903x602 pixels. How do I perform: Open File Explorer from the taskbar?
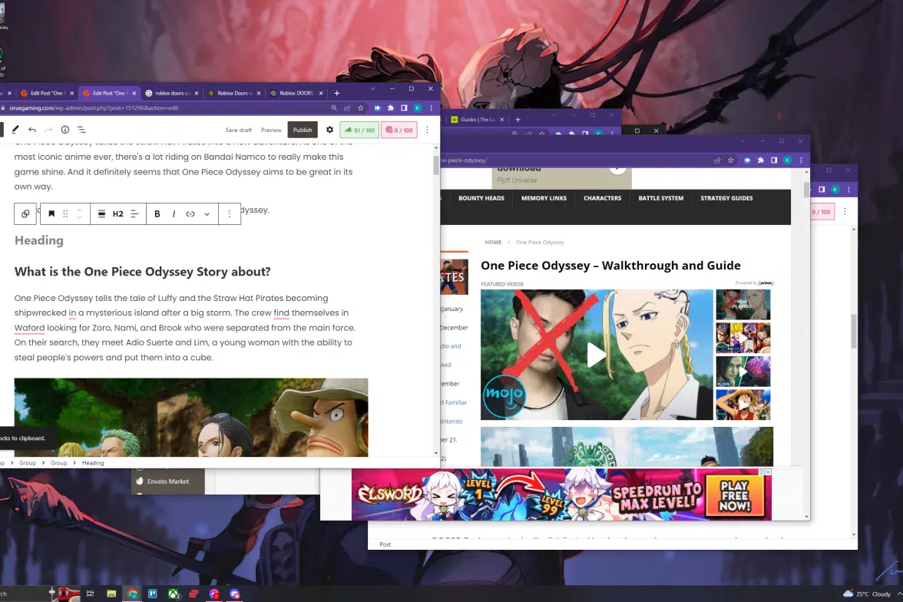click(111, 594)
